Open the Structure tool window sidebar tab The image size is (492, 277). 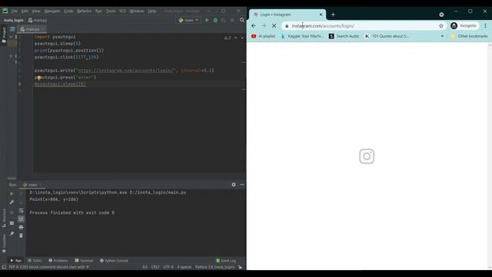pos(4,218)
